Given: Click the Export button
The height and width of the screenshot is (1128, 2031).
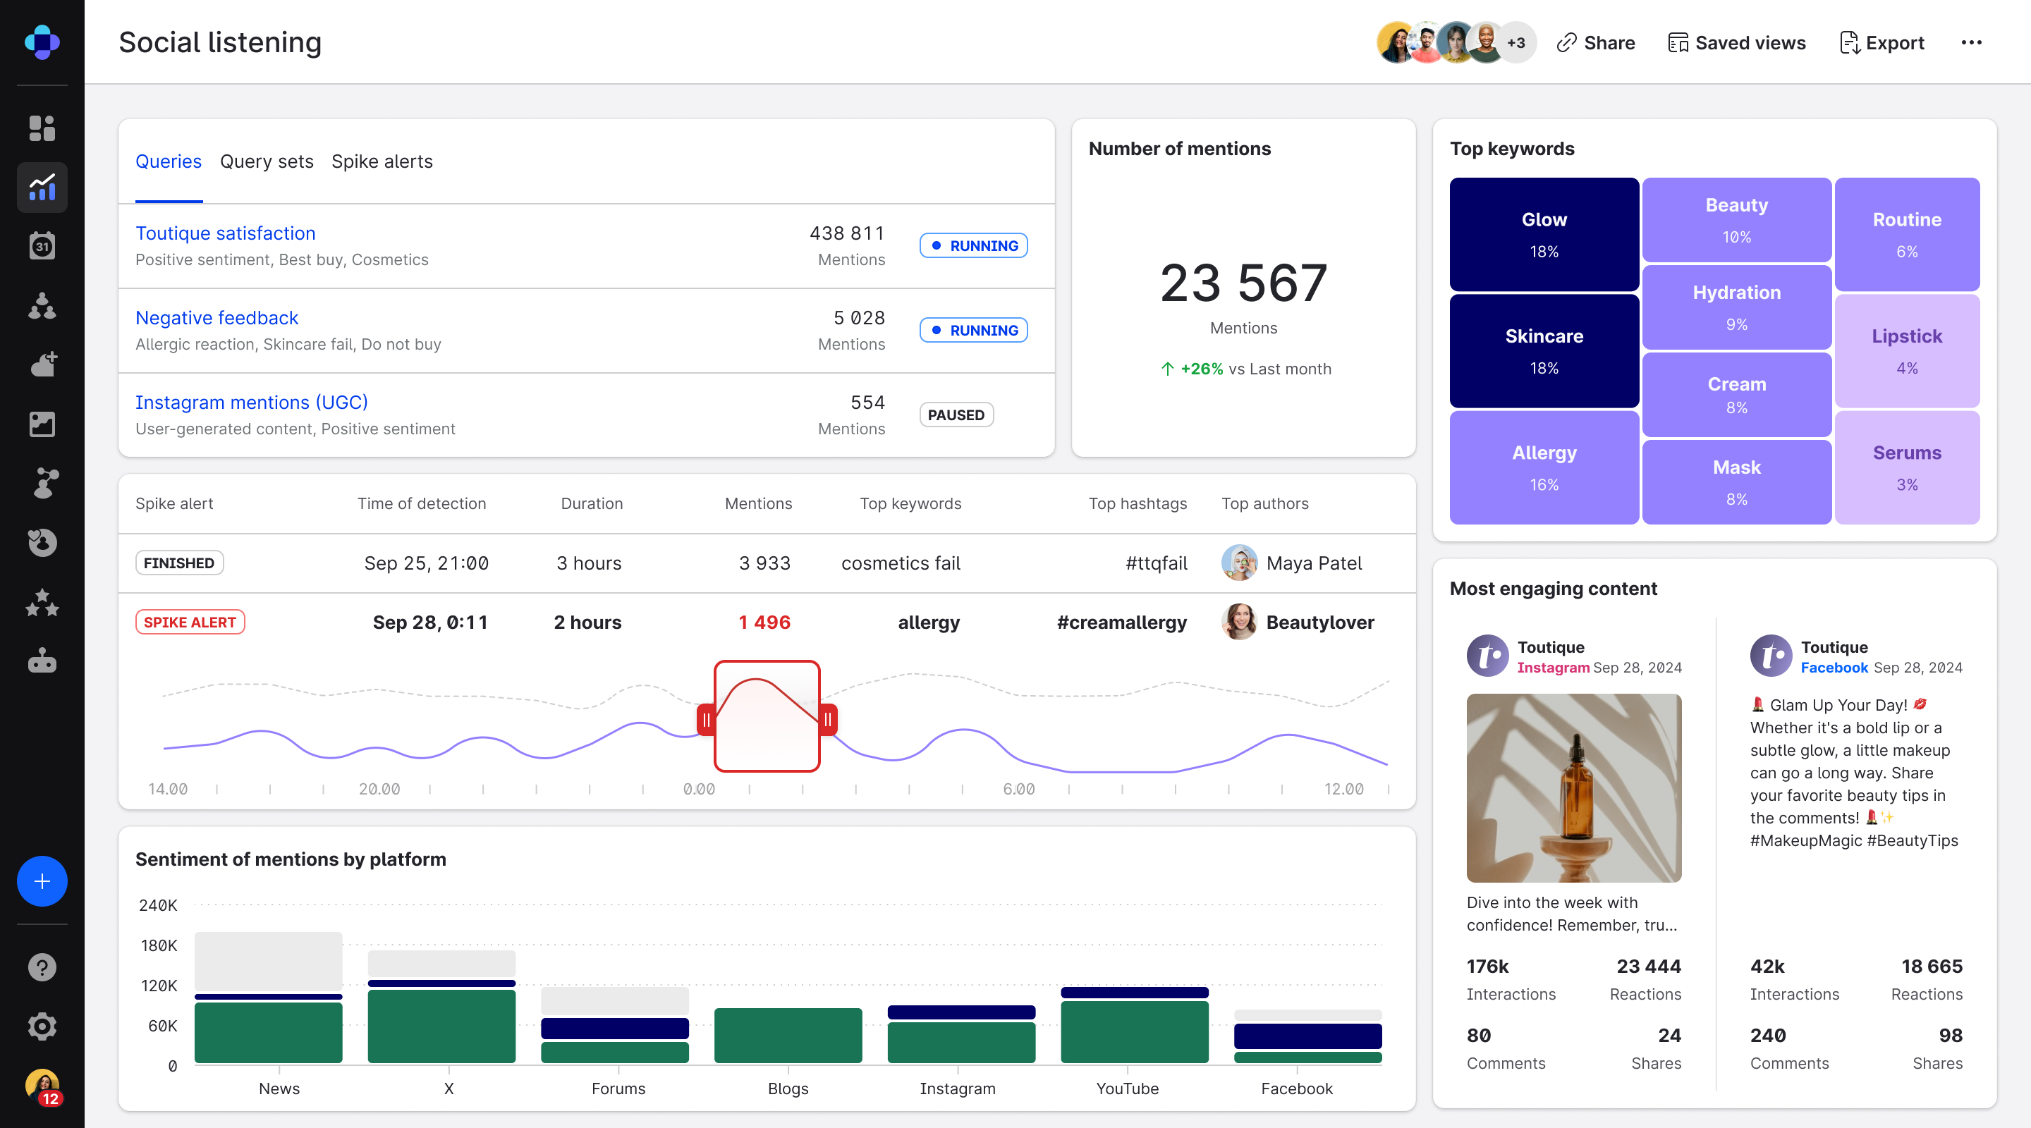Looking at the screenshot, I should click(1881, 42).
